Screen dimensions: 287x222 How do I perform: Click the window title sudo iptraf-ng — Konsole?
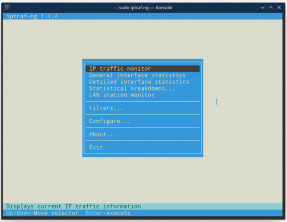click(x=143, y=8)
